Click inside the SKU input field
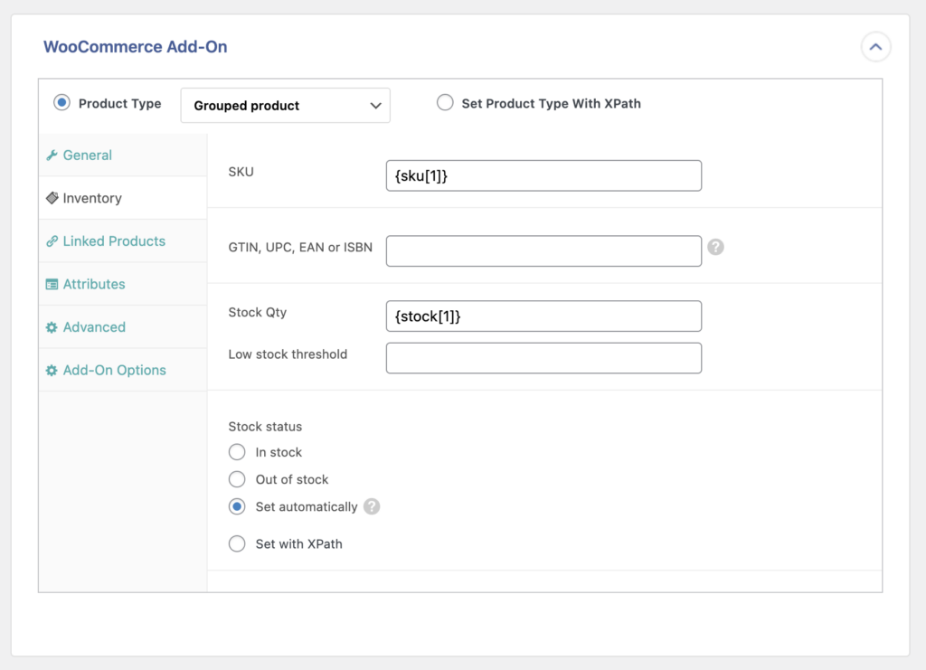The height and width of the screenshot is (670, 926). click(x=543, y=175)
